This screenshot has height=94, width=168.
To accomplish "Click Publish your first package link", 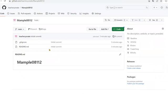I will 135,84.
